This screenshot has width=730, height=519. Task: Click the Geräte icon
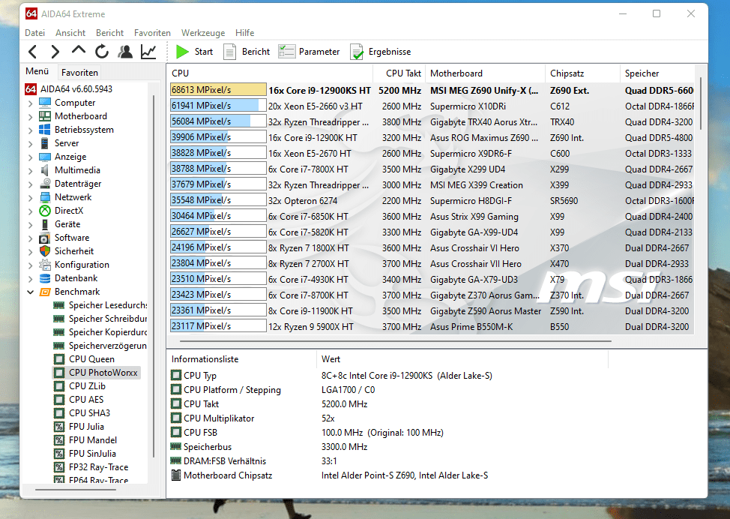tap(45, 224)
